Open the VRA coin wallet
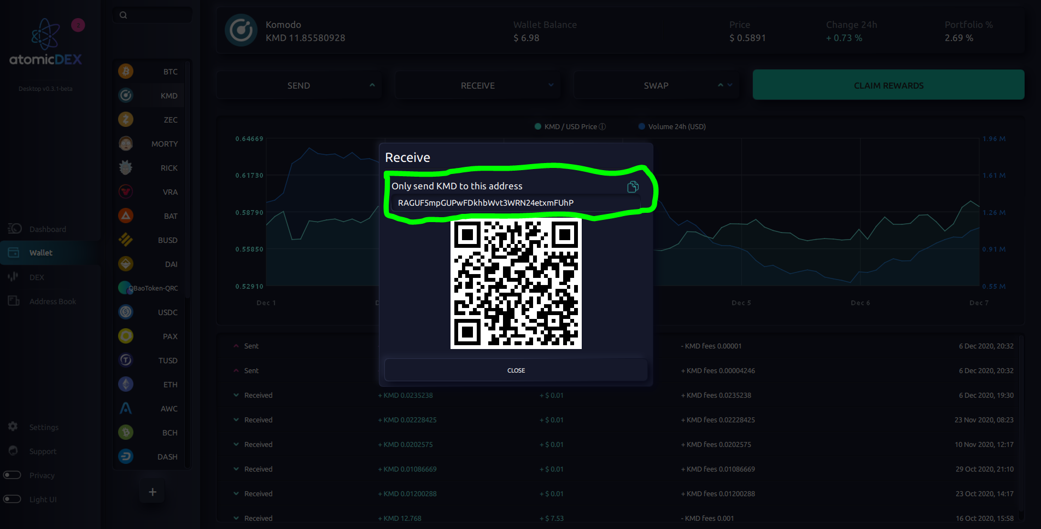 [149, 192]
